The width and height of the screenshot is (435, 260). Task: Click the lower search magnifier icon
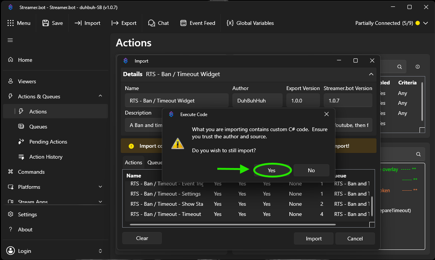[418, 154]
